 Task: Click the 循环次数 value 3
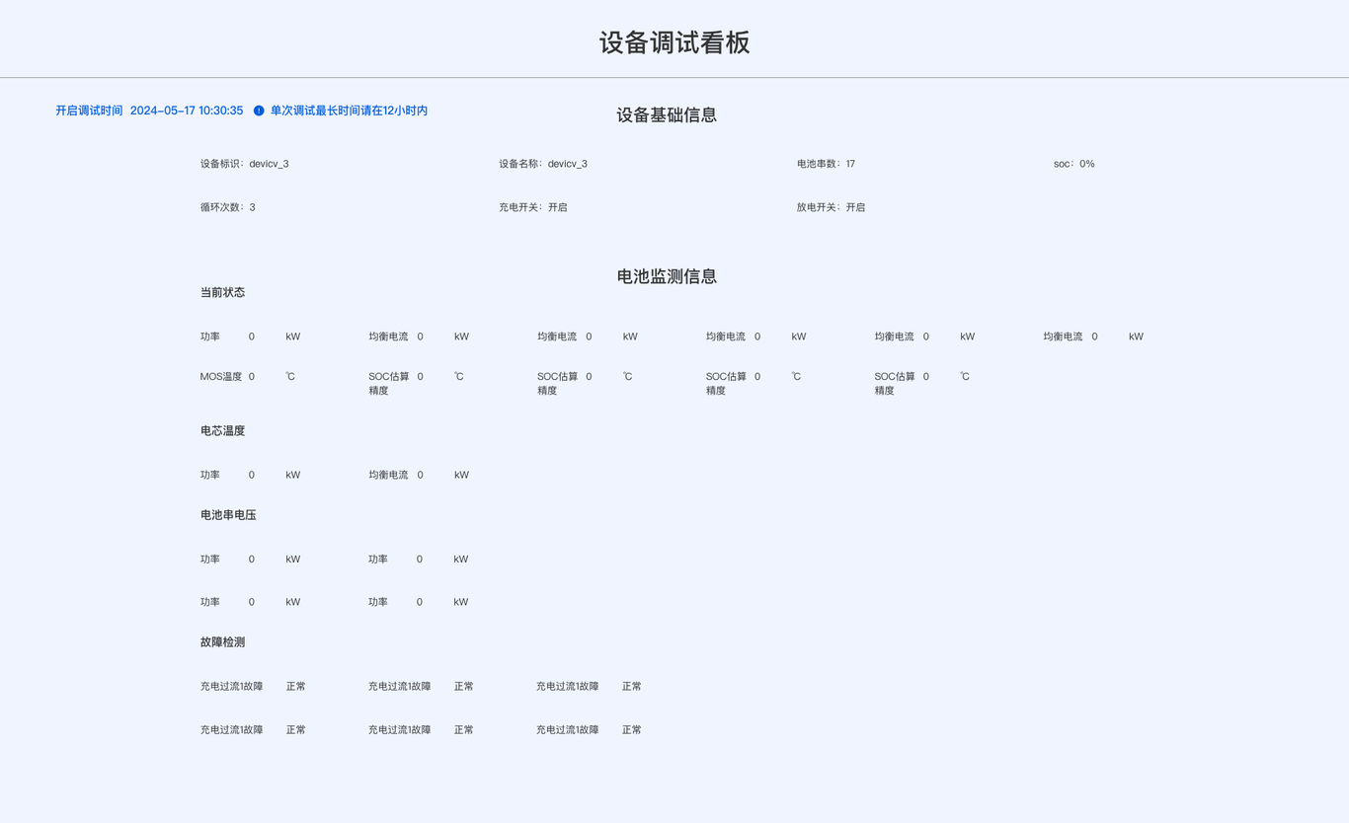[x=253, y=207]
